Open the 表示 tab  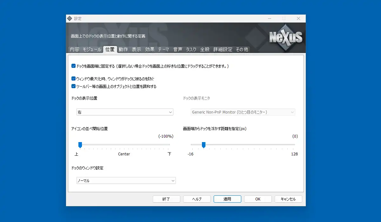tap(137, 49)
